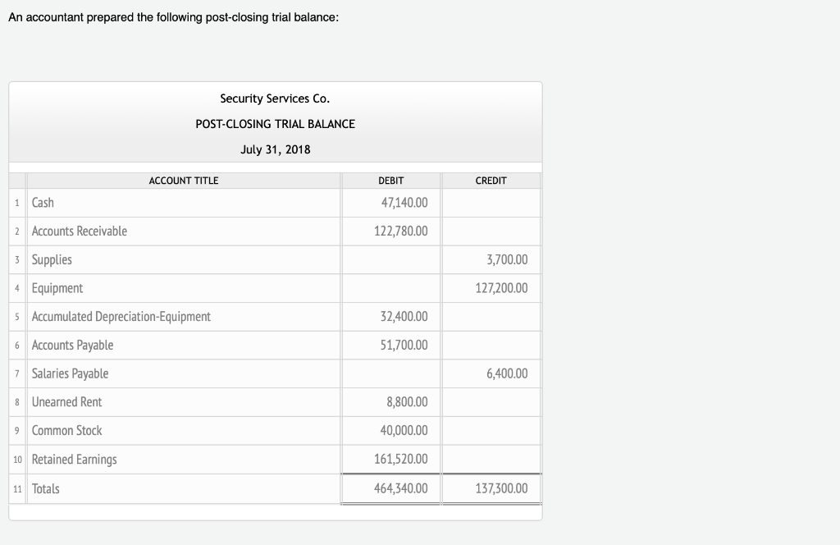
Task: Select the Common Stock account title
Action: (x=66, y=430)
